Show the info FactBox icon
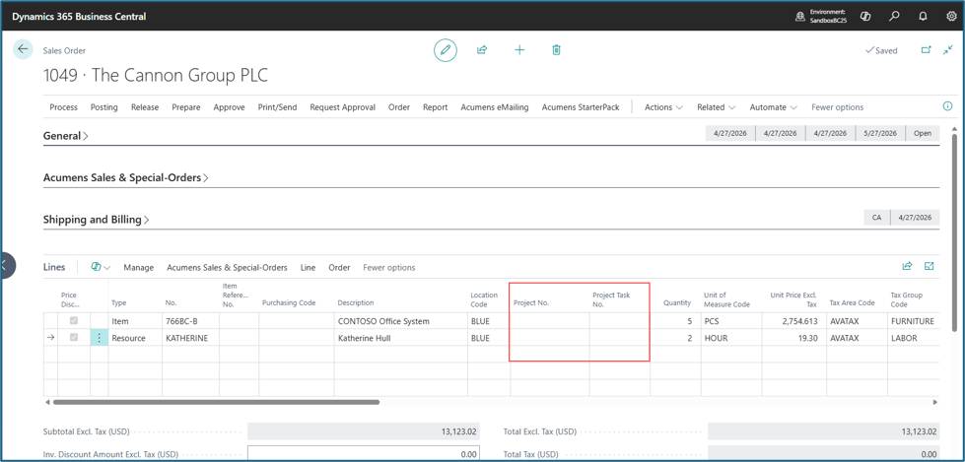965x462 pixels. (948, 106)
